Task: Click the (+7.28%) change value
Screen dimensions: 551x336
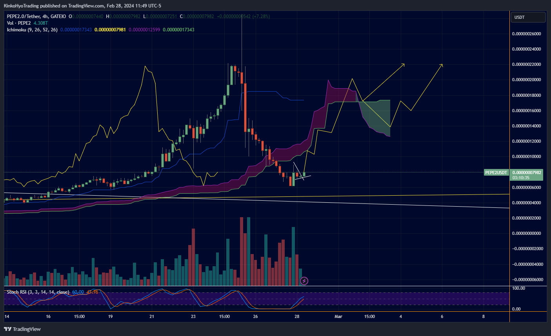Action: coord(261,16)
